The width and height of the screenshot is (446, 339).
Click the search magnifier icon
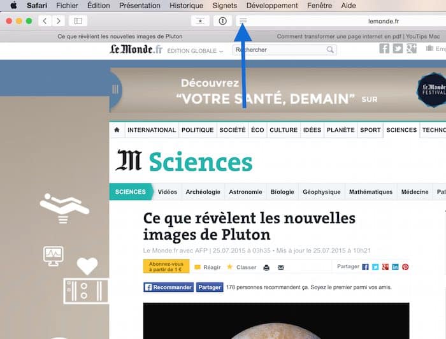(330, 50)
